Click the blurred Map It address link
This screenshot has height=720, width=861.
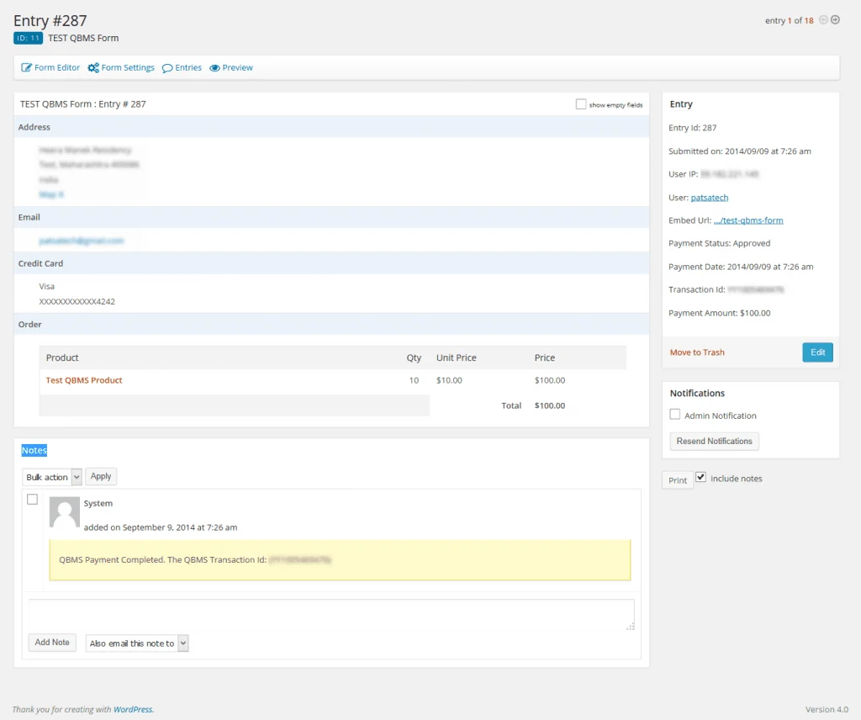[x=51, y=194]
